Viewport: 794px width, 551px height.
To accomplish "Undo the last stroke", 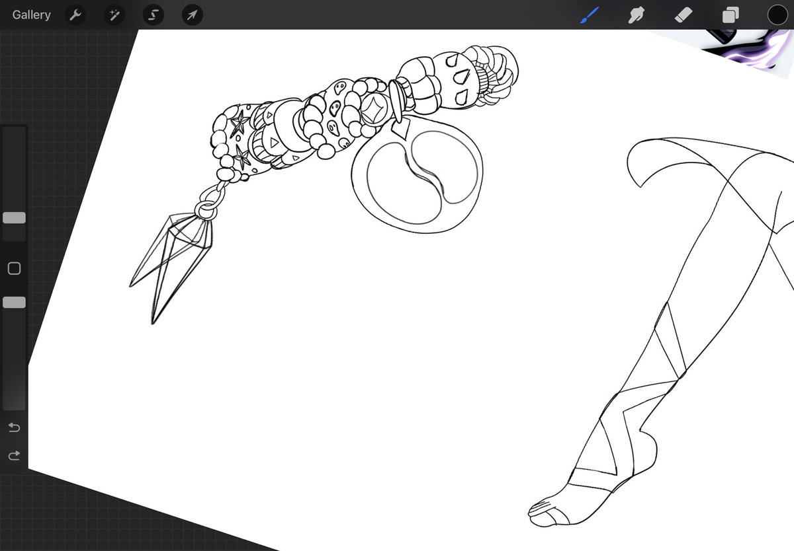I will (14, 427).
